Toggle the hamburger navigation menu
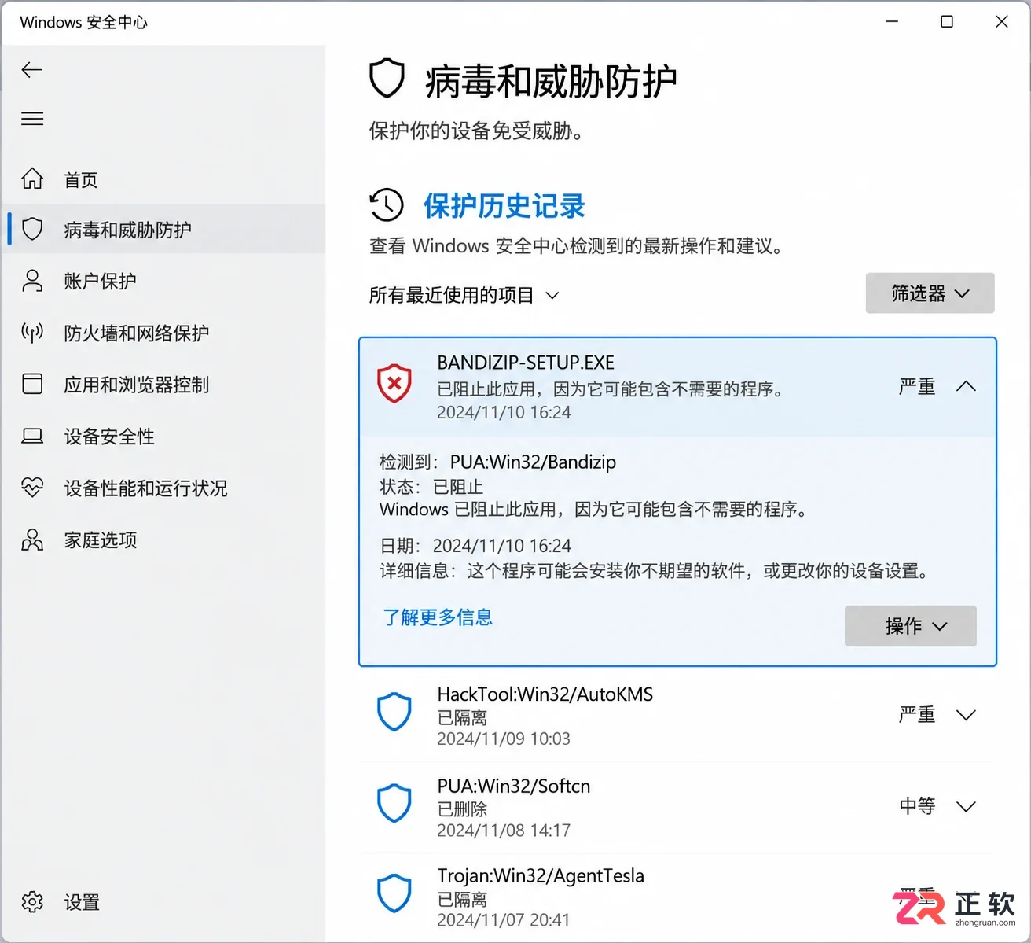 click(x=32, y=119)
